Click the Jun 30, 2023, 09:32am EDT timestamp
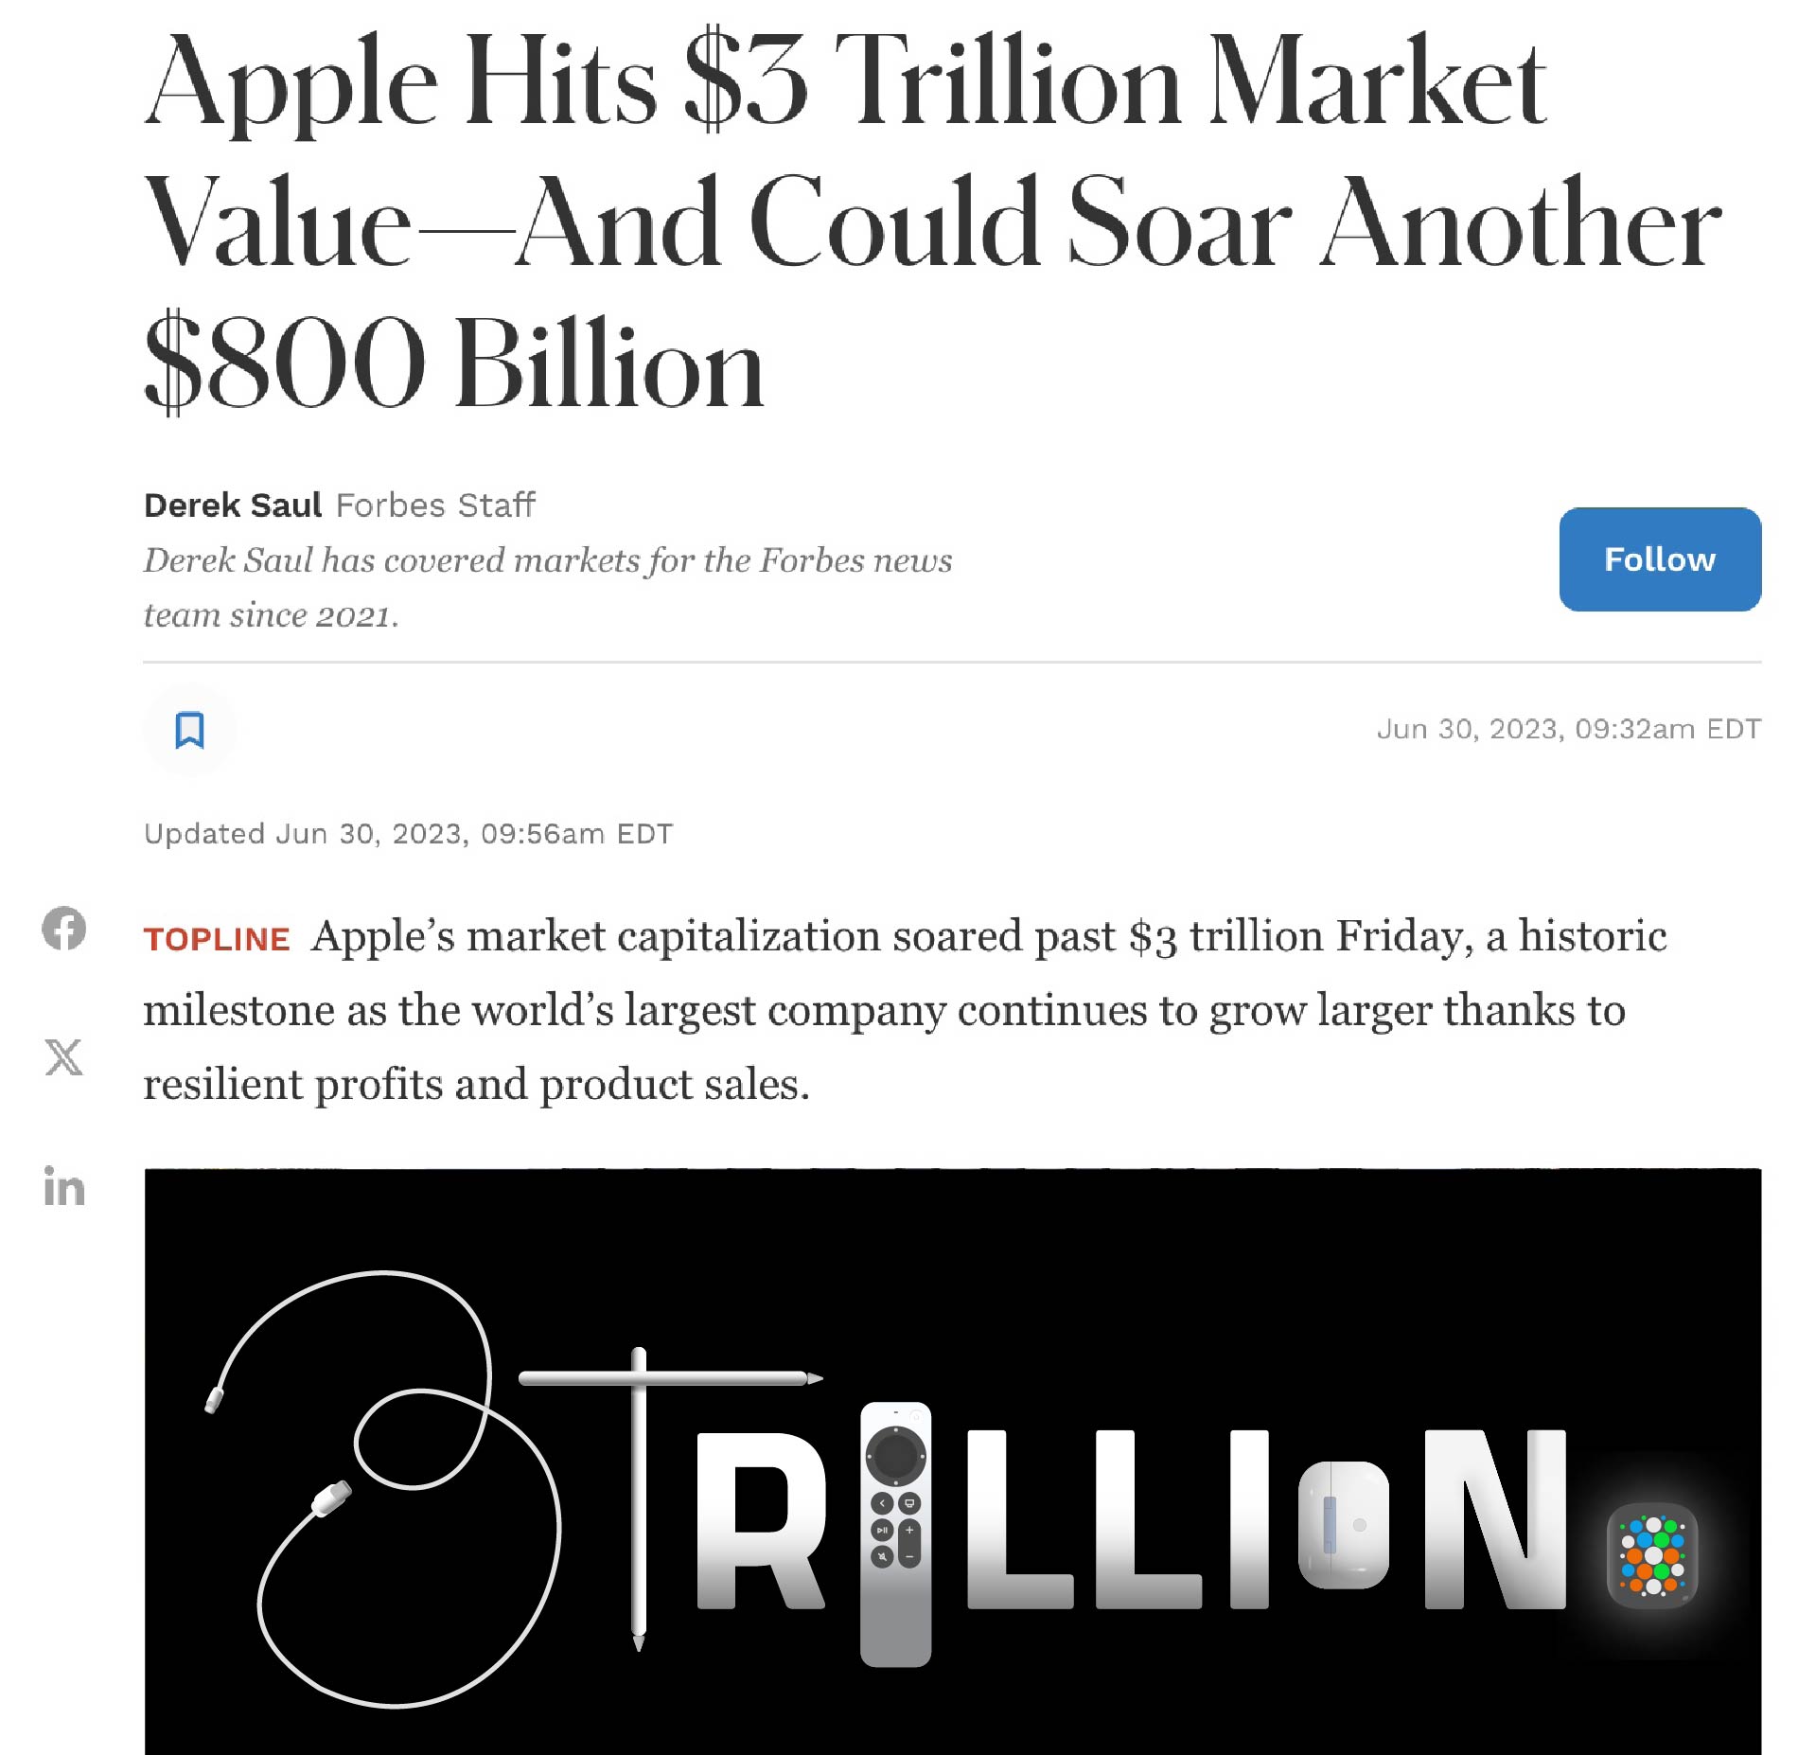The image size is (1798, 1755). point(1569,729)
